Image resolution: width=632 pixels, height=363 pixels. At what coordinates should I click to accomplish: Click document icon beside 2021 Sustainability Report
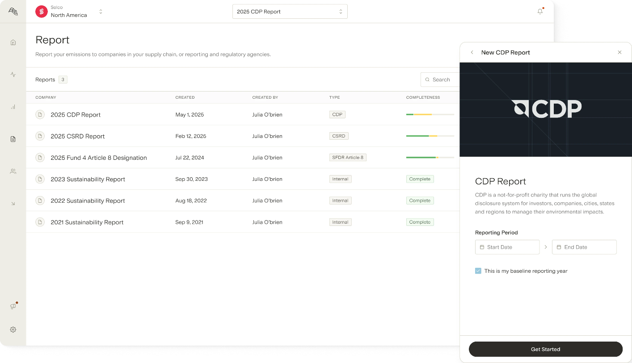(x=40, y=222)
